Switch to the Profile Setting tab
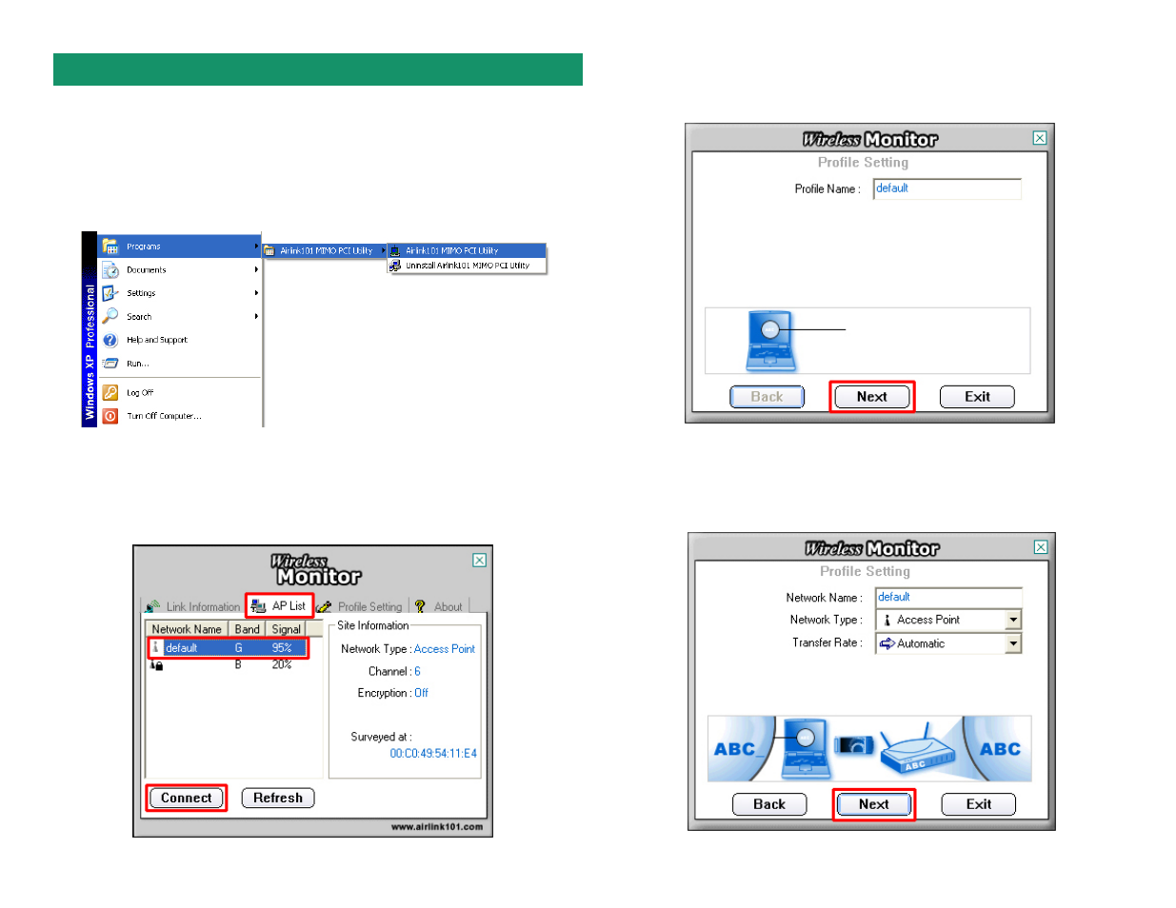Screen dimensions: 1176x908 tap(360, 606)
